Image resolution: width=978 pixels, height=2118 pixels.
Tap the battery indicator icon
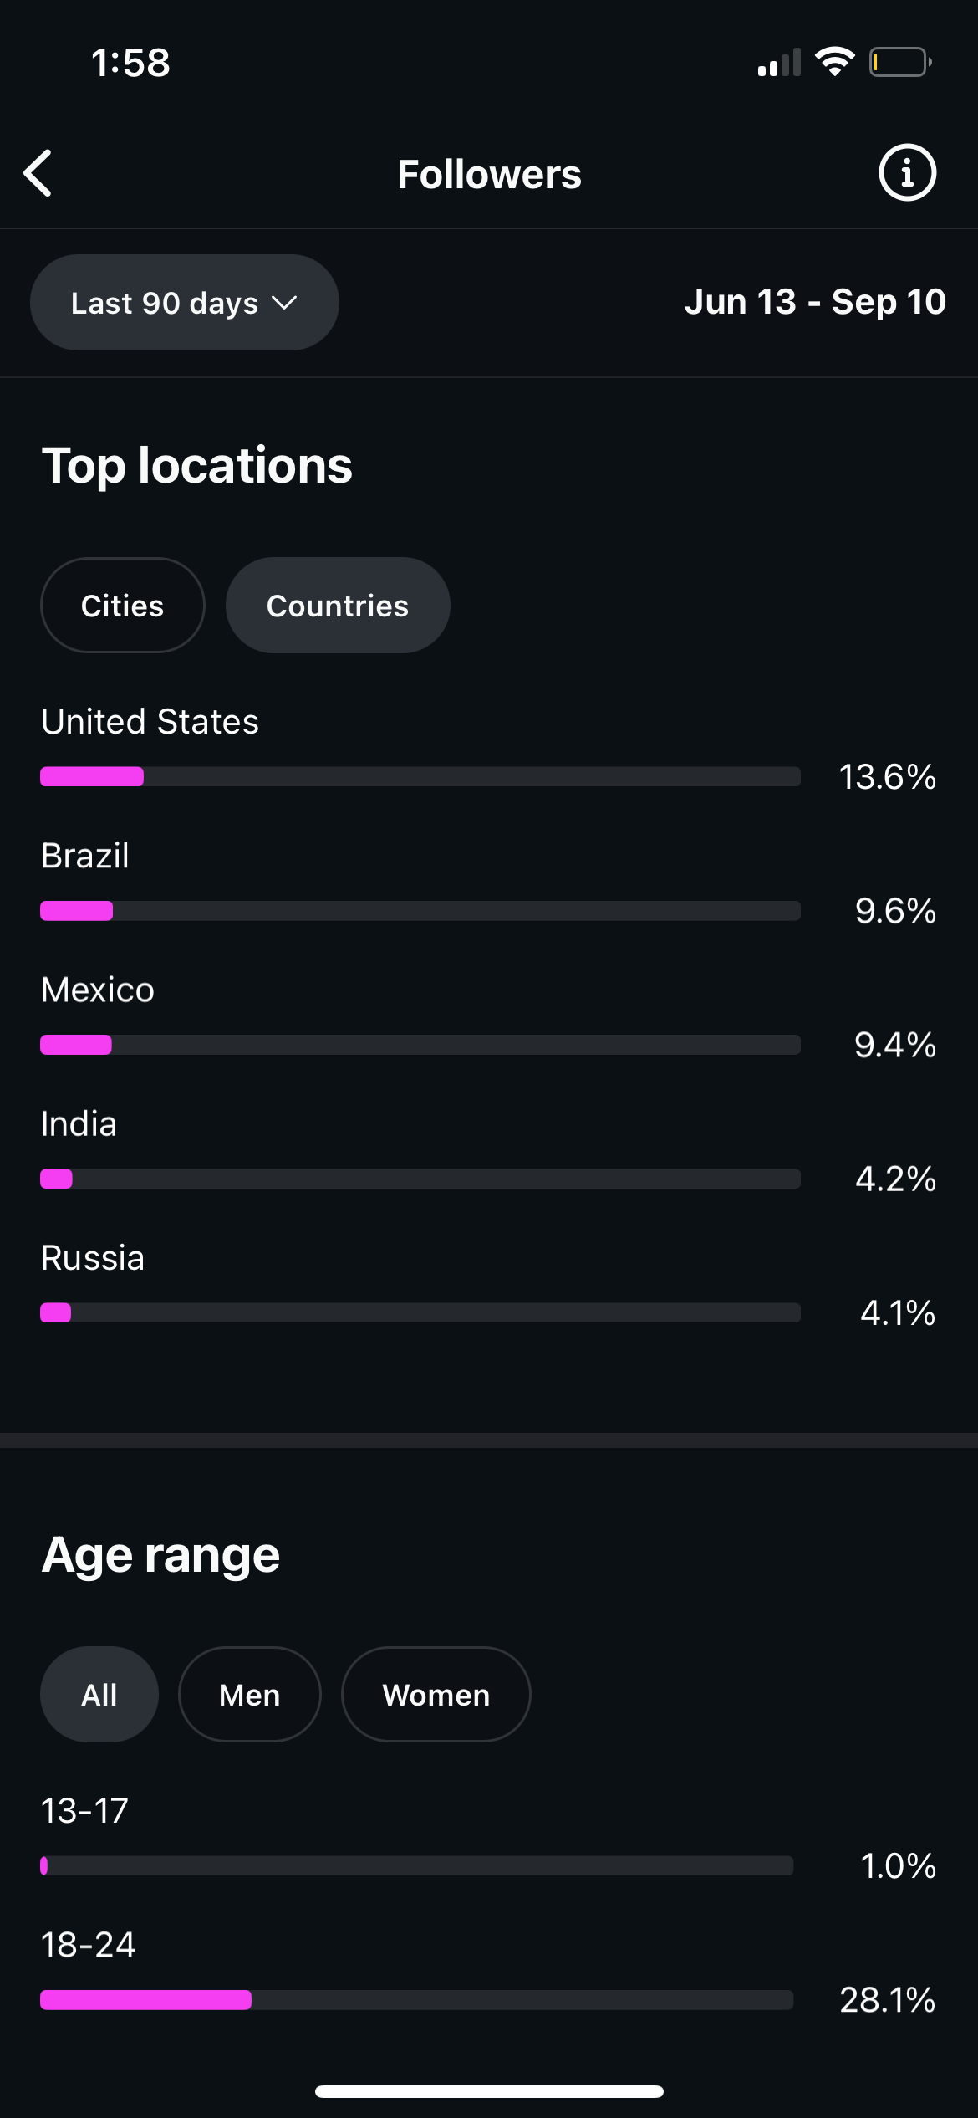[899, 62]
